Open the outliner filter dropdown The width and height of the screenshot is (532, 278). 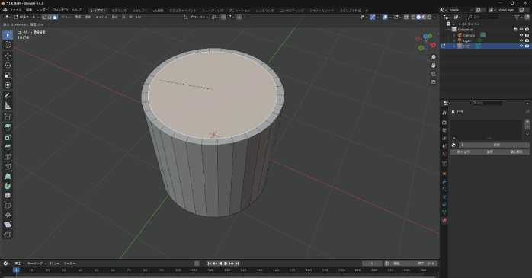point(518,17)
